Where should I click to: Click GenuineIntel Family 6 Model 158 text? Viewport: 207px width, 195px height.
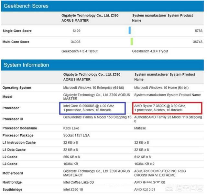(97, 117)
